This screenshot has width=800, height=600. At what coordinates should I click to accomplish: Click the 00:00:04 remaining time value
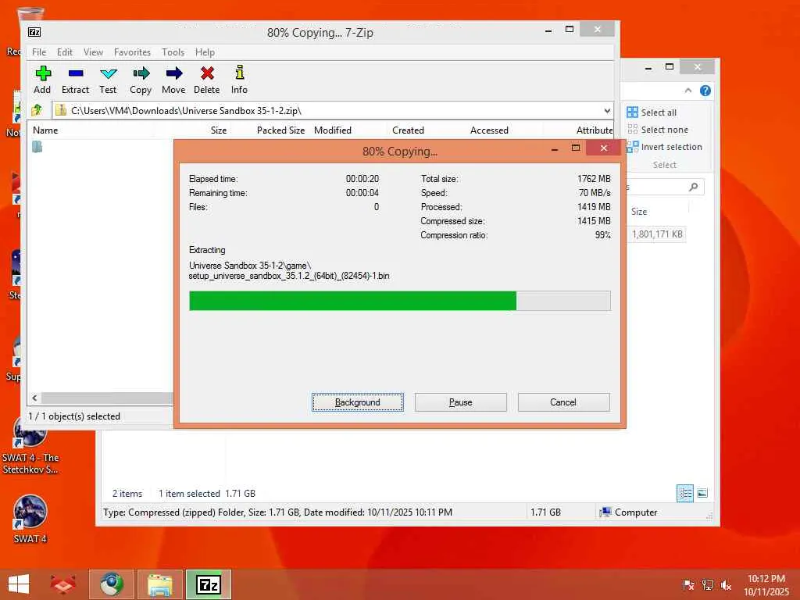click(362, 193)
